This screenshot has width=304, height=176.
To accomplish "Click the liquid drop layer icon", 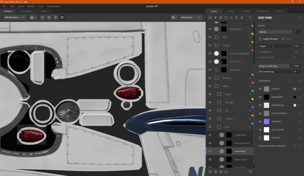I will pos(231,18).
